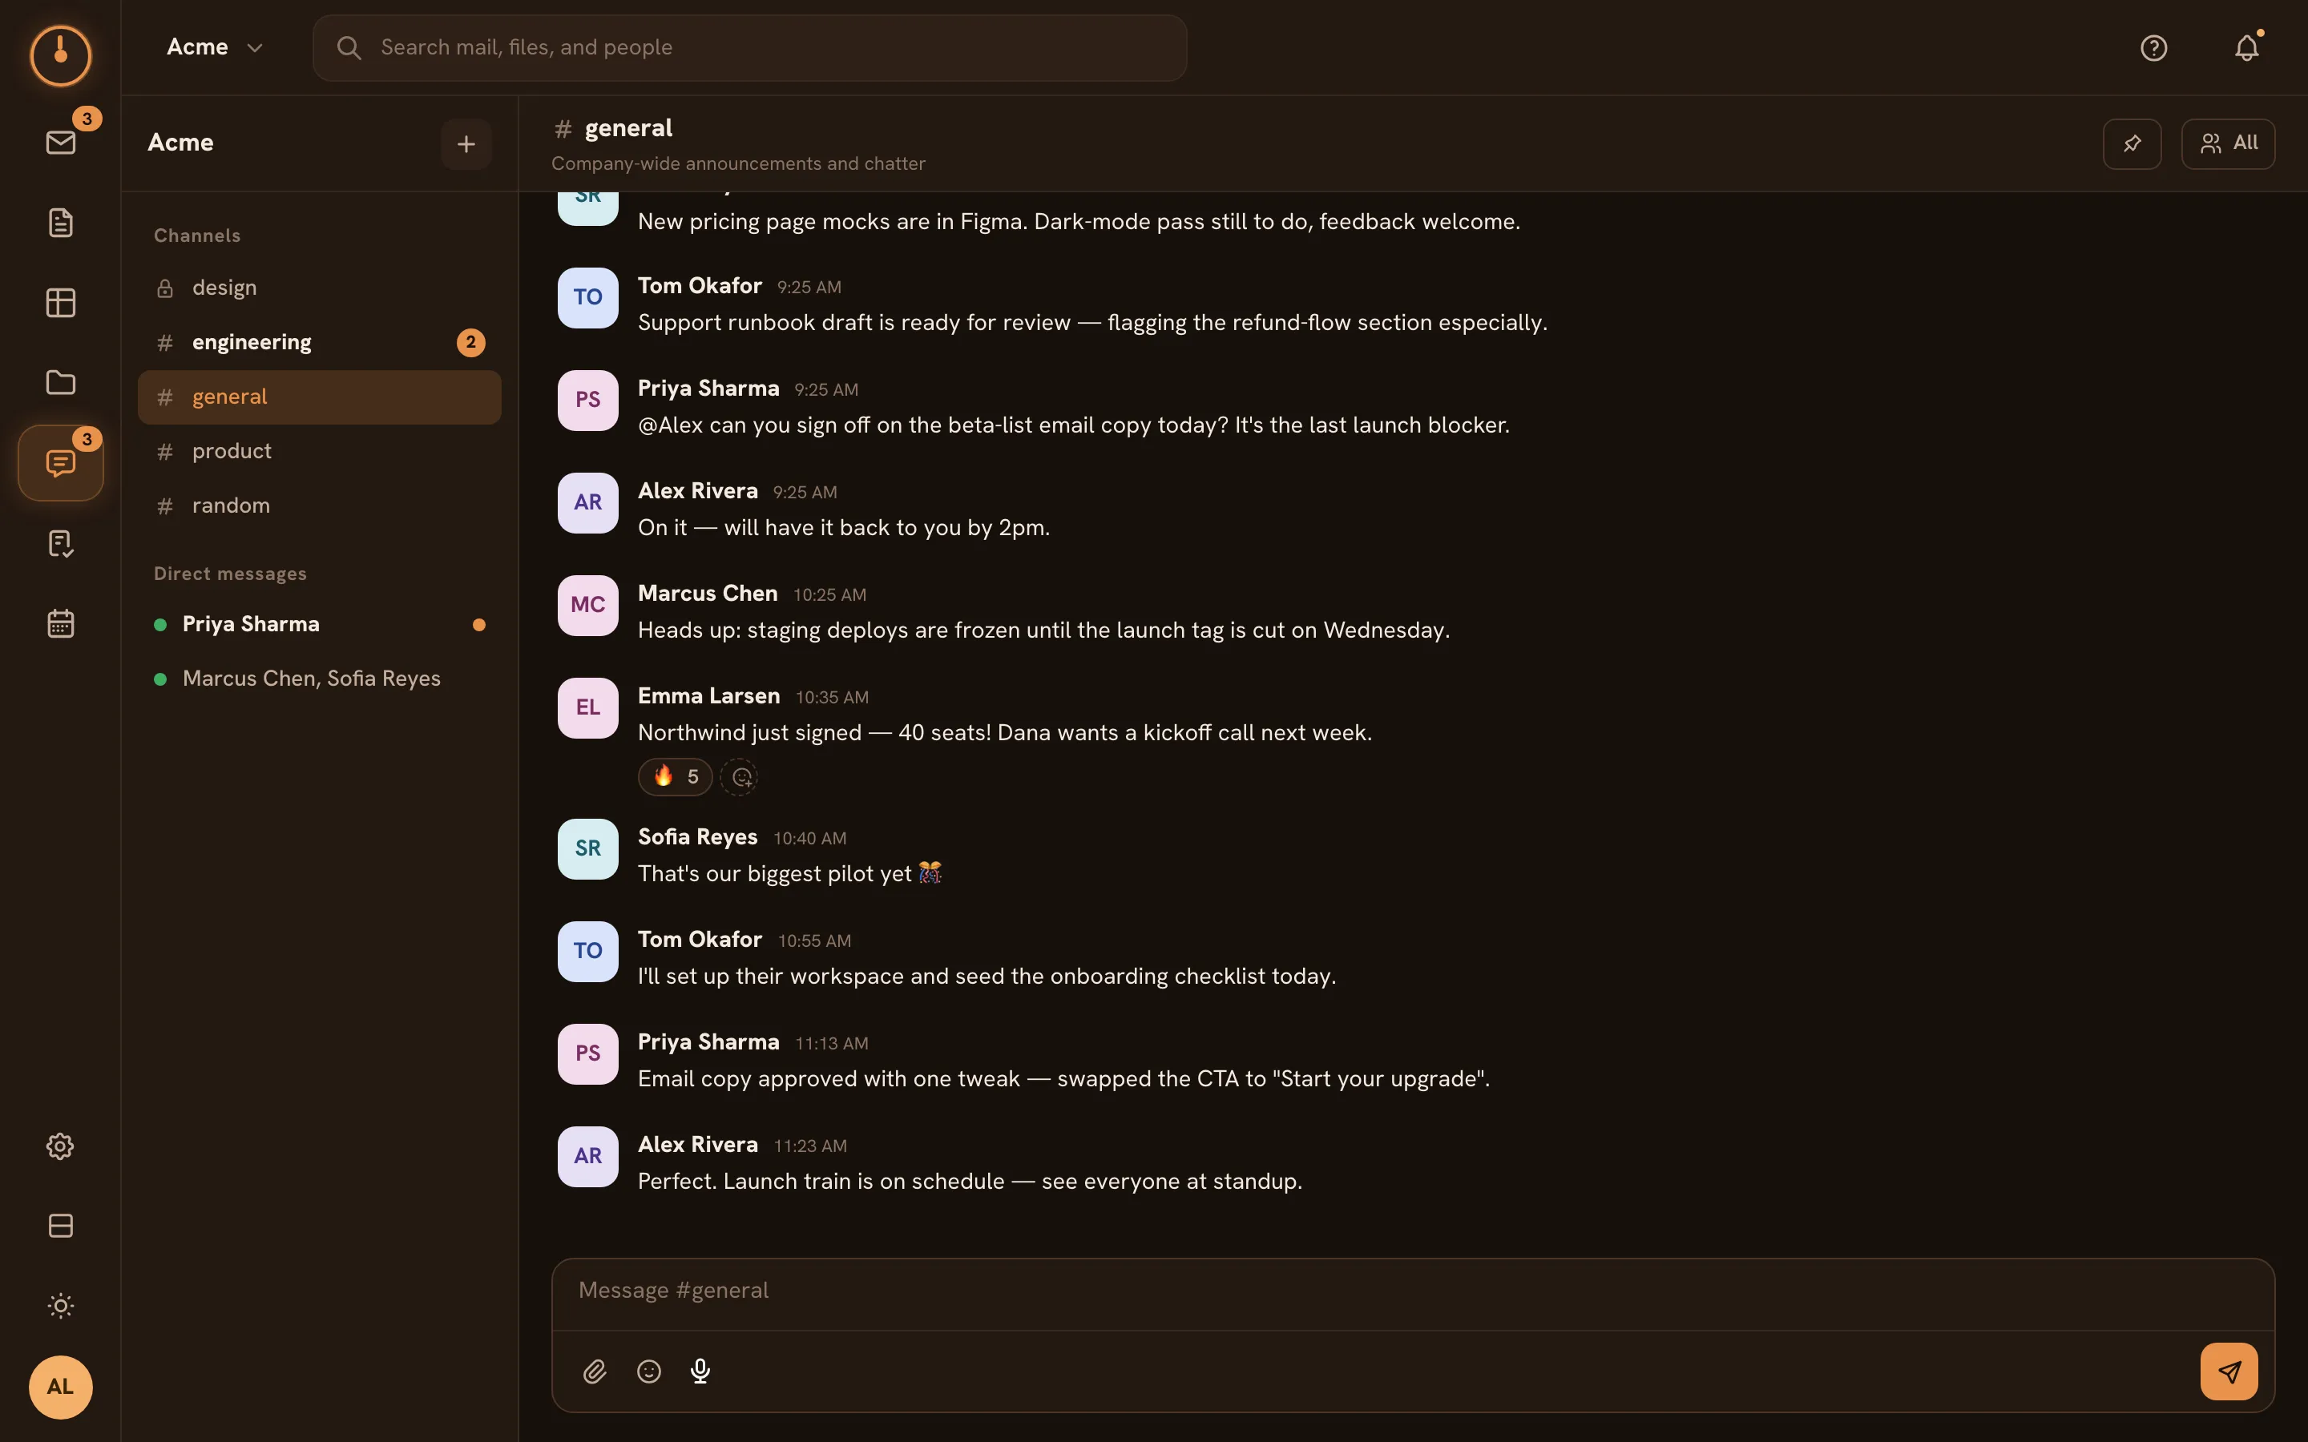Click the EL avatar for Emma Larsen
This screenshot has height=1442, width=2308.
(587, 707)
